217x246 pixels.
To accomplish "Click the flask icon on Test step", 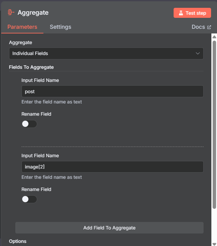I will click(181, 13).
